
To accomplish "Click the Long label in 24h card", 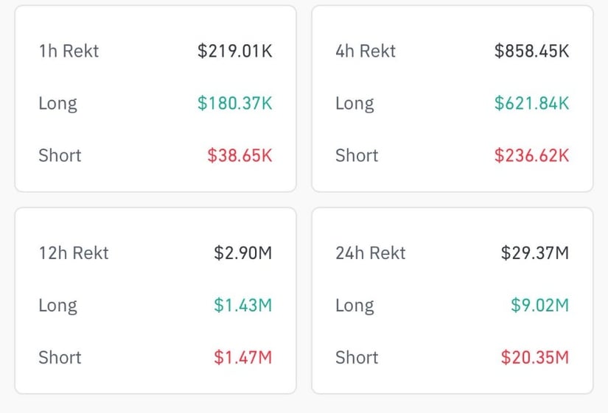I will tap(354, 306).
